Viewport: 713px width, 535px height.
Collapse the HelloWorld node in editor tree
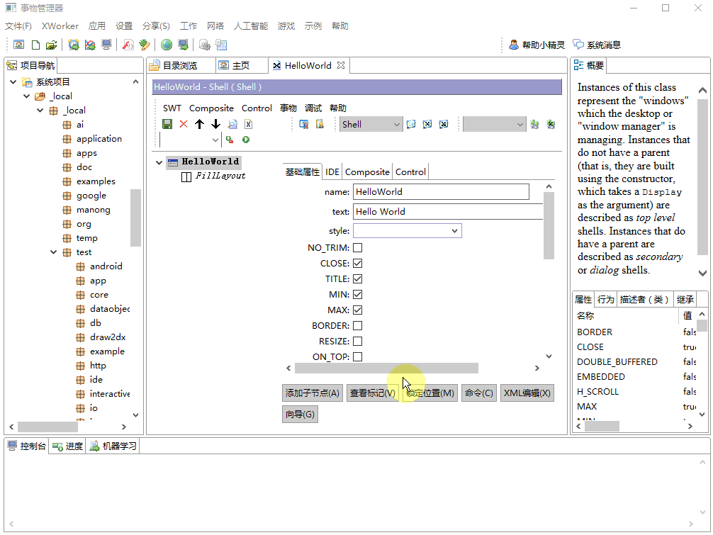click(159, 162)
